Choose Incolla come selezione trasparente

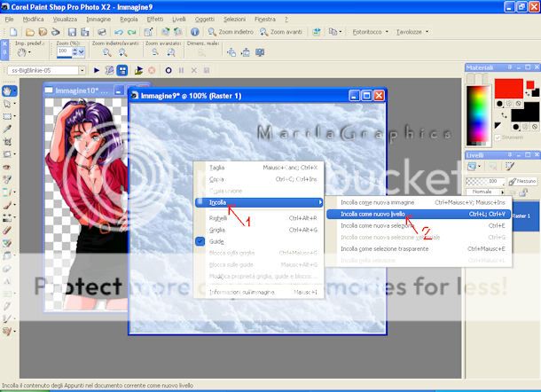[419, 249]
